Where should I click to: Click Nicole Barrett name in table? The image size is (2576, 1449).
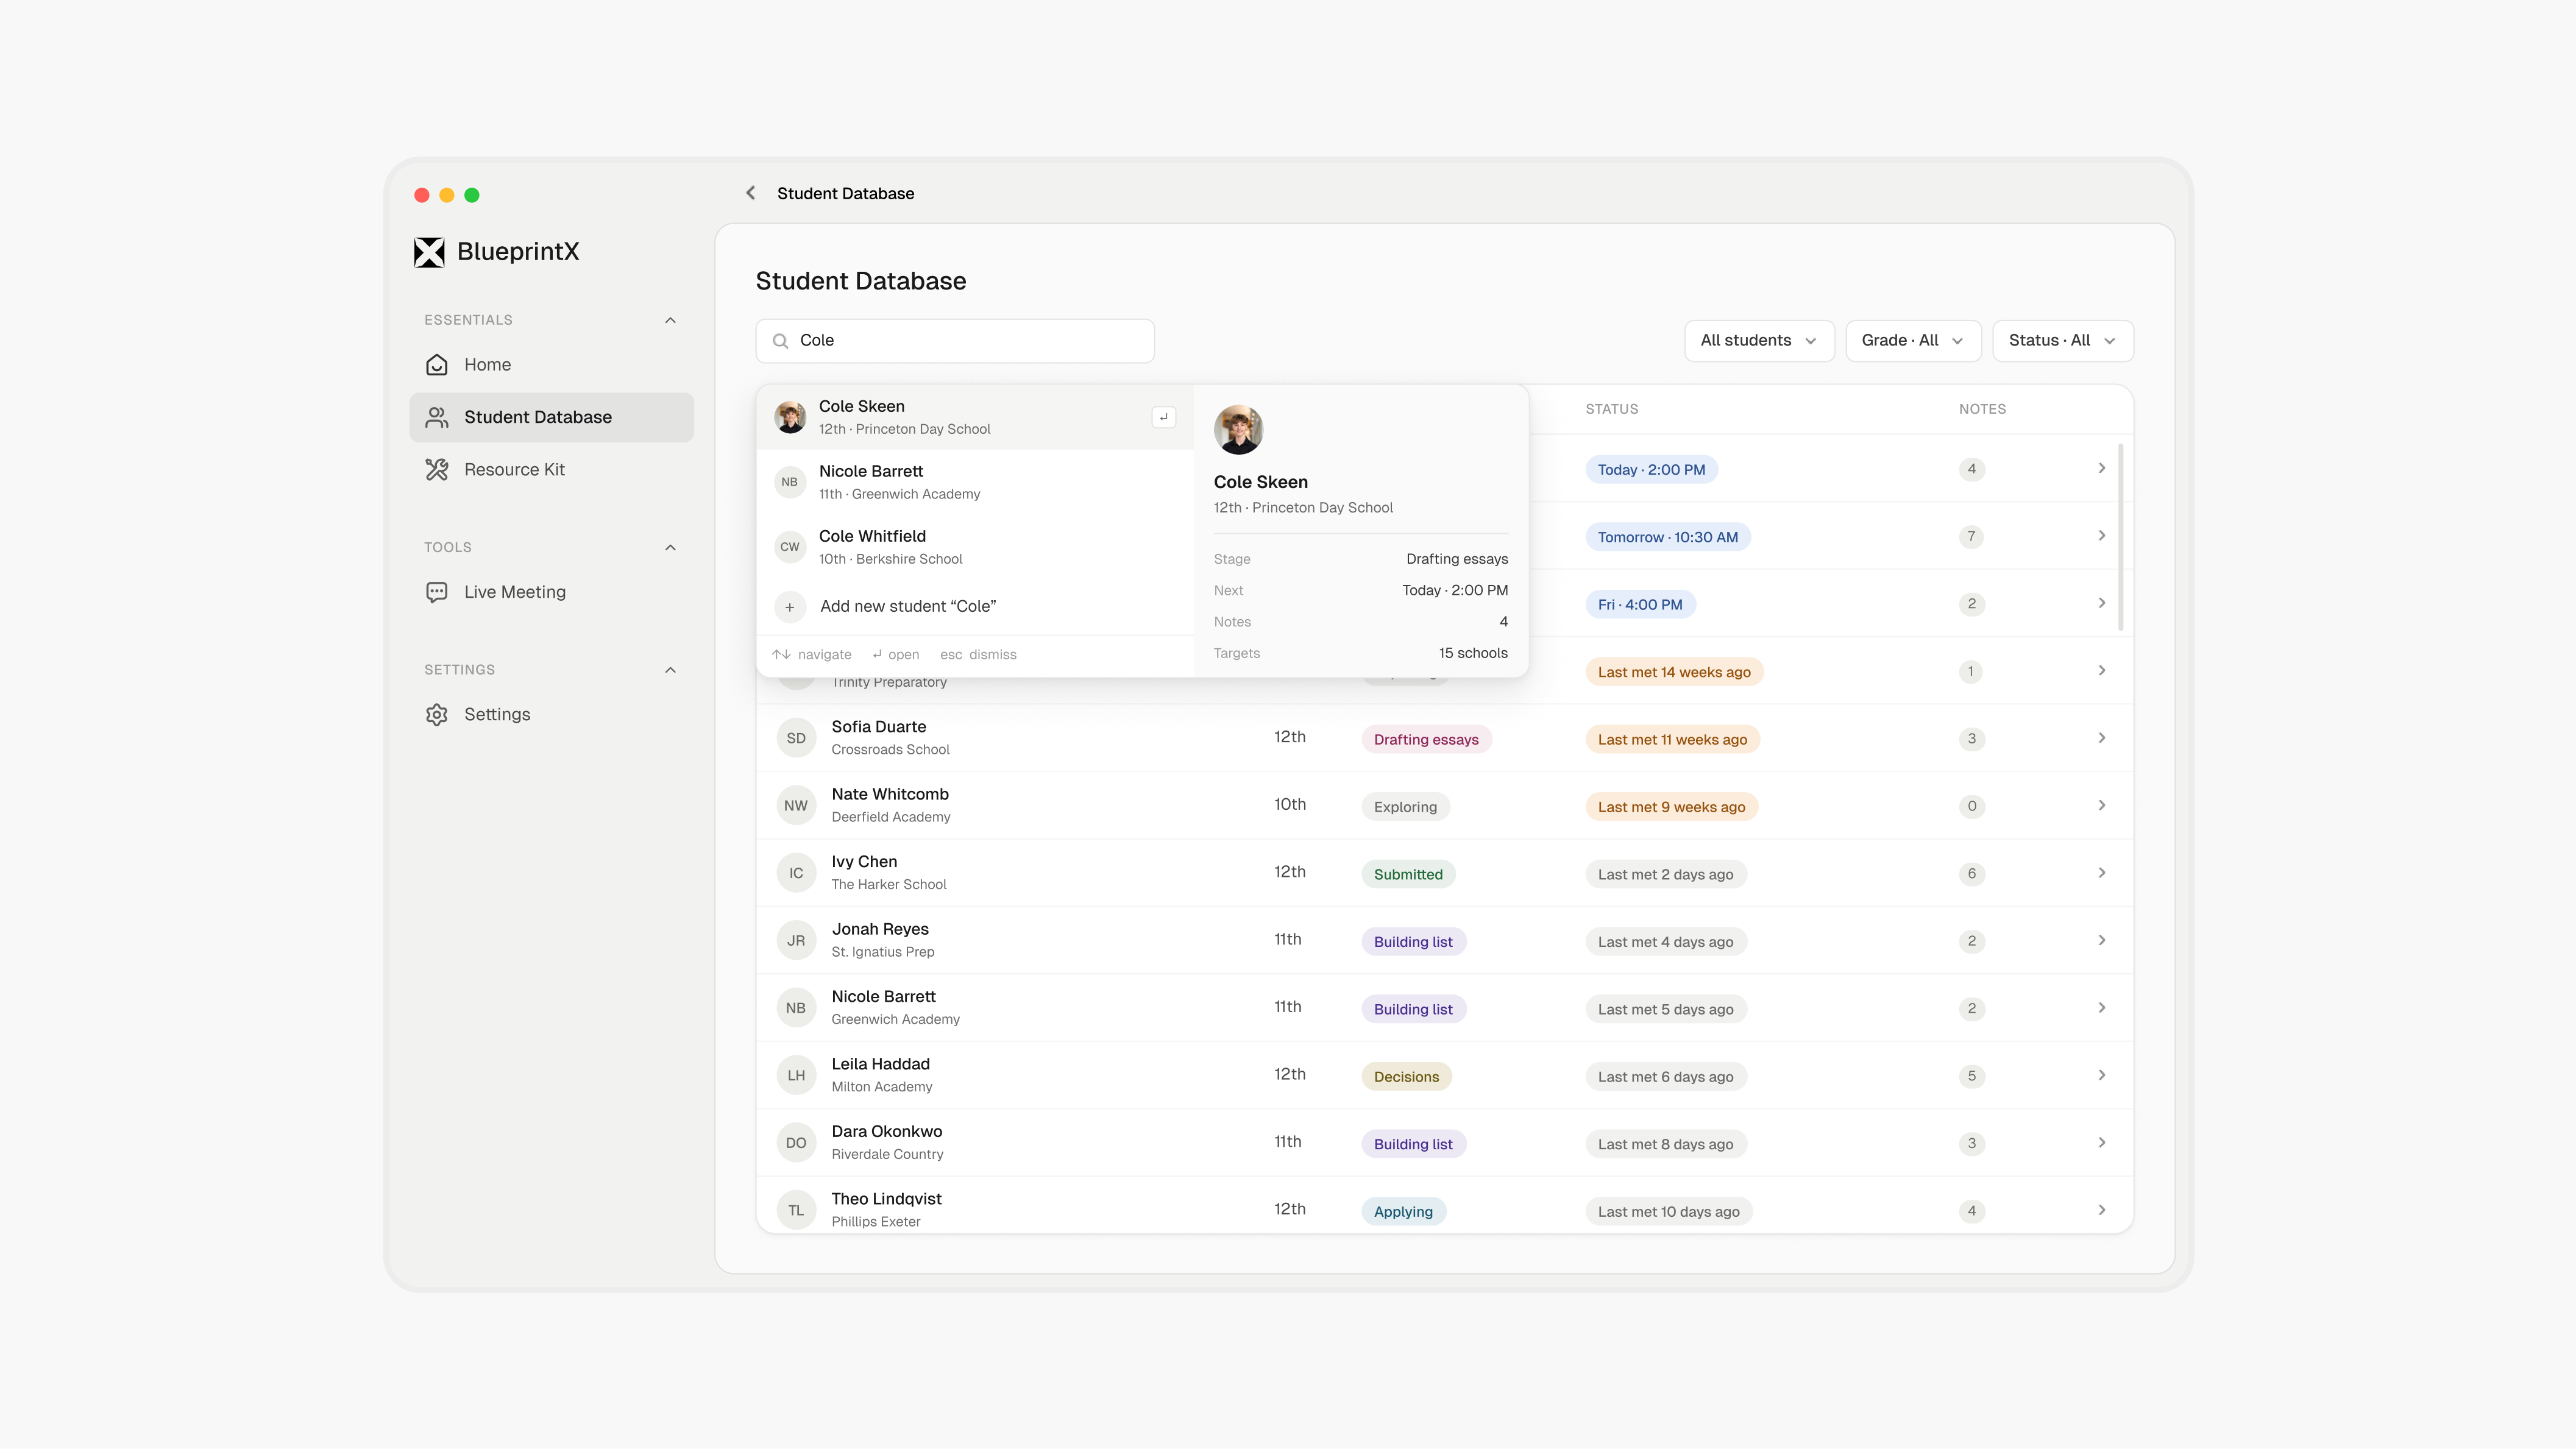point(883,997)
